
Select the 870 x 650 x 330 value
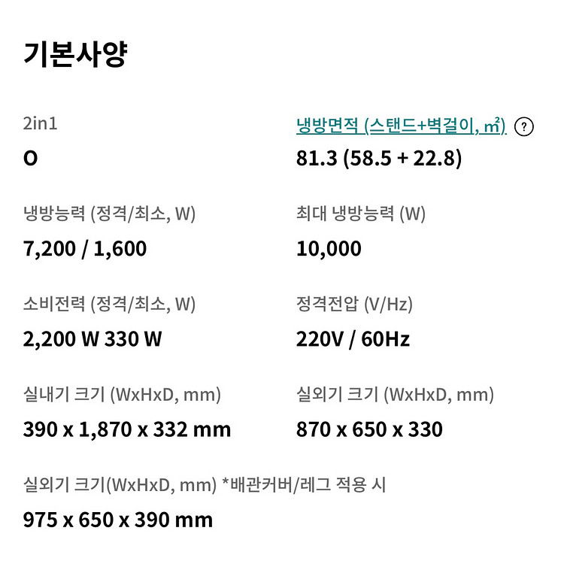click(x=369, y=429)
